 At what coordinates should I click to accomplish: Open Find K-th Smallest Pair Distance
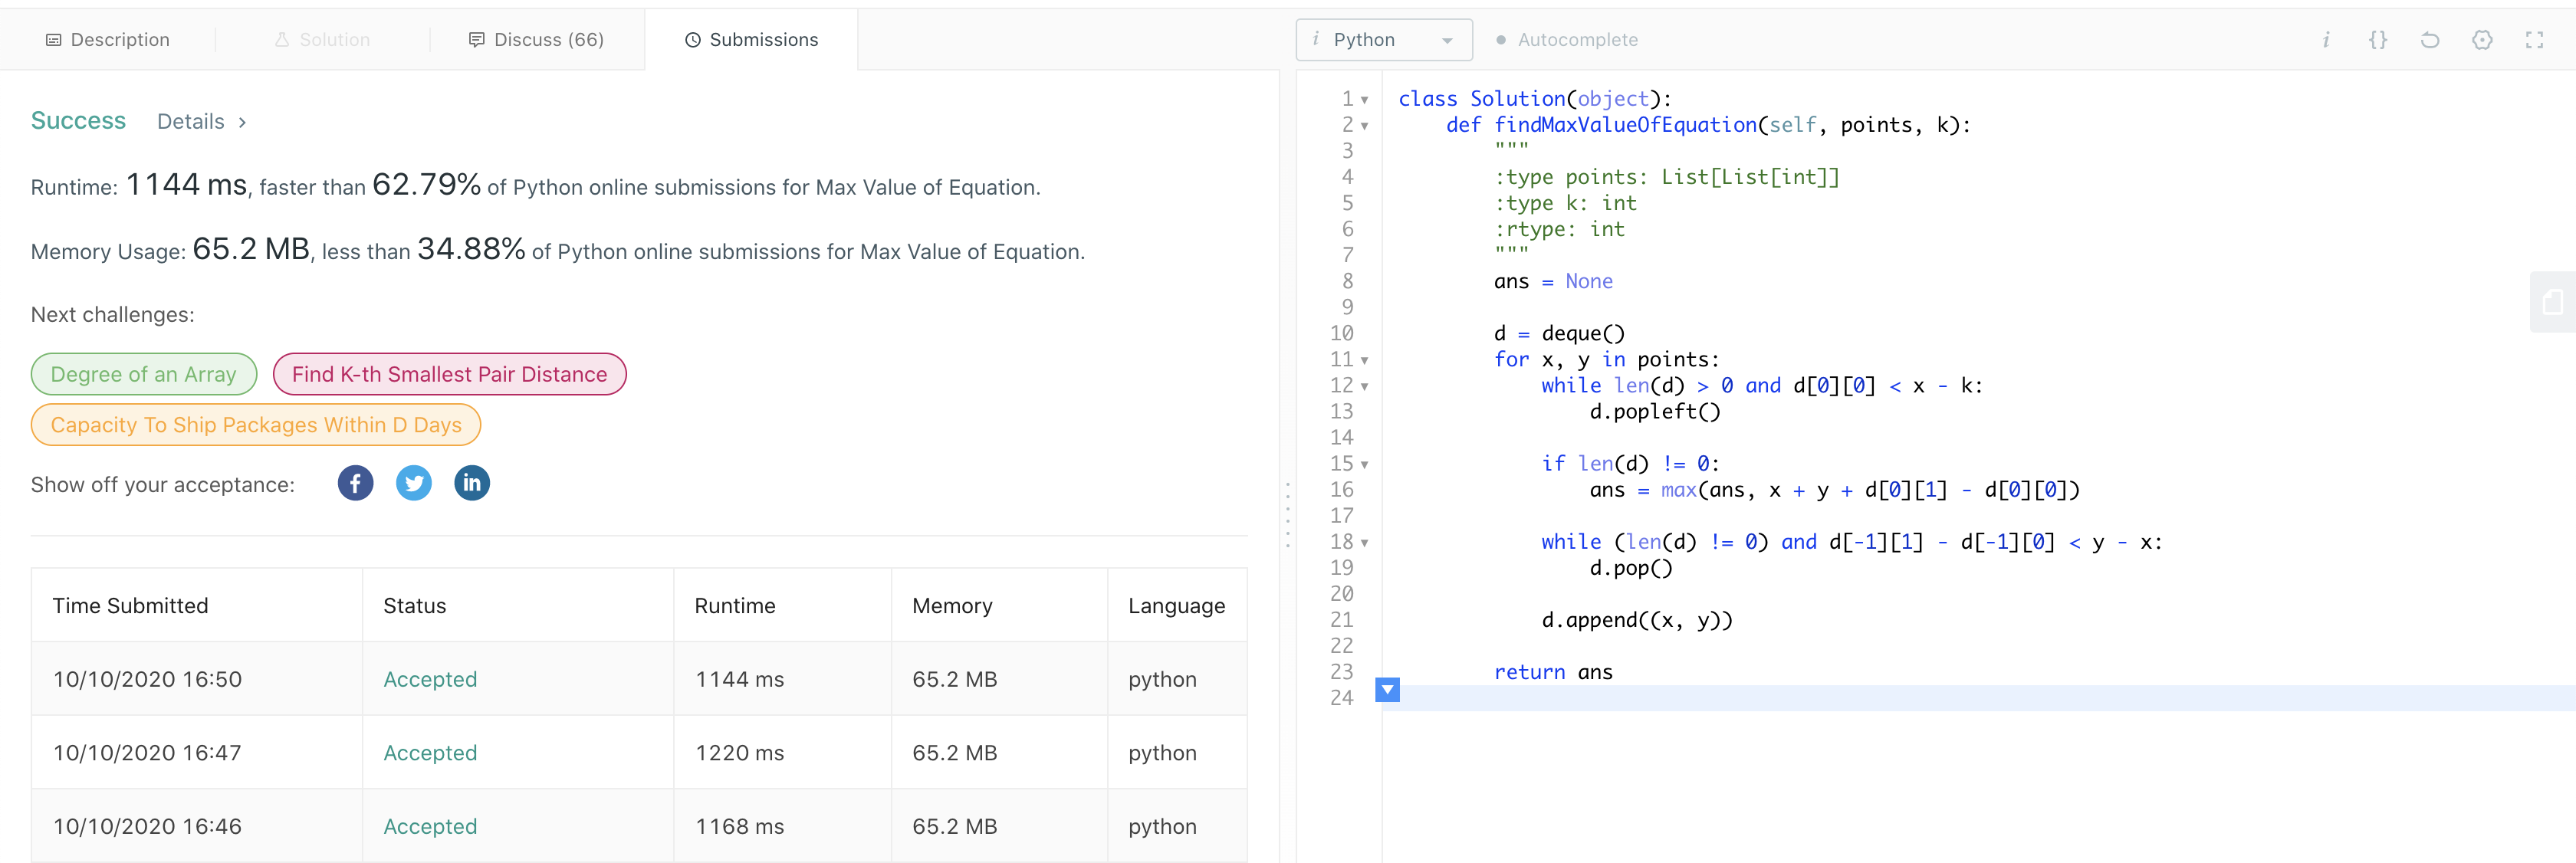pos(449,374)
